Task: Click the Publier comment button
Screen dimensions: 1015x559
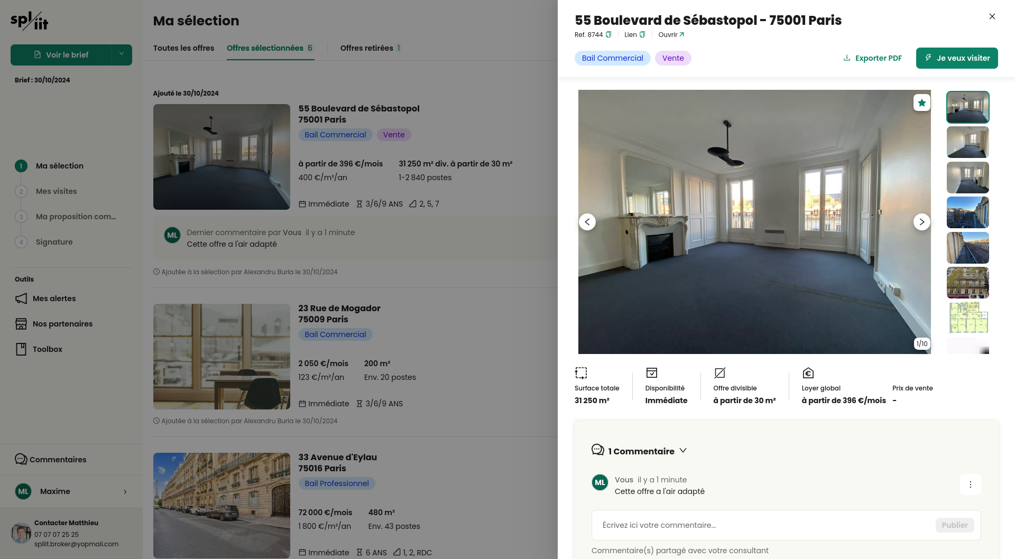Action: (x=955, y=525)
